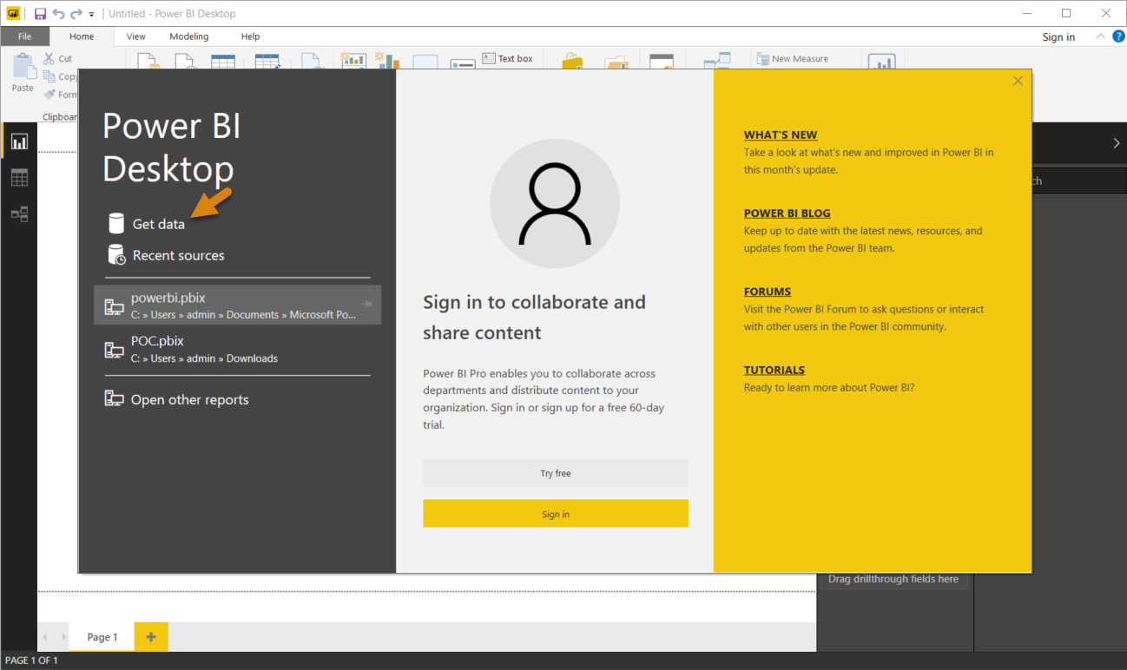Screen dimensions: 1127x670
Task: Select the Page 1 tab
Action: coord(102,637)
